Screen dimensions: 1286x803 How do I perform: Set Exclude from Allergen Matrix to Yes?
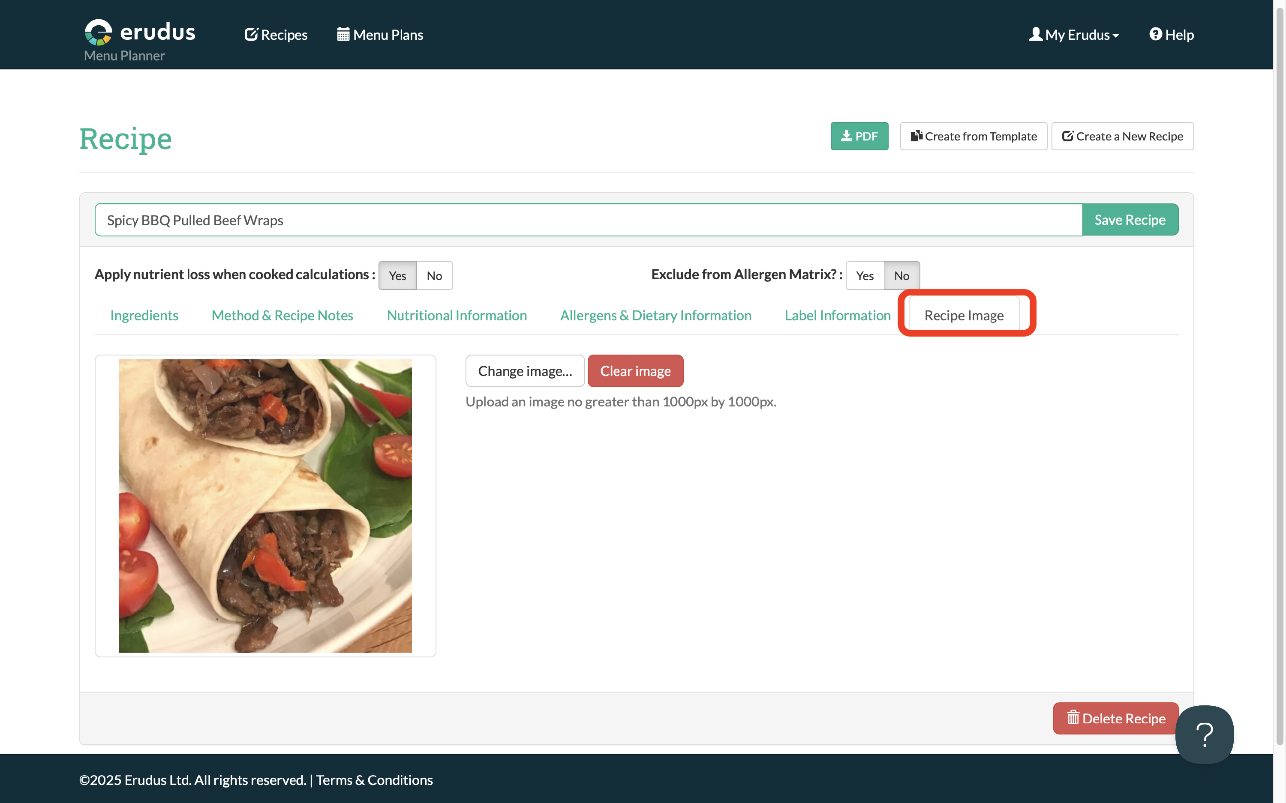pos(865,276)
